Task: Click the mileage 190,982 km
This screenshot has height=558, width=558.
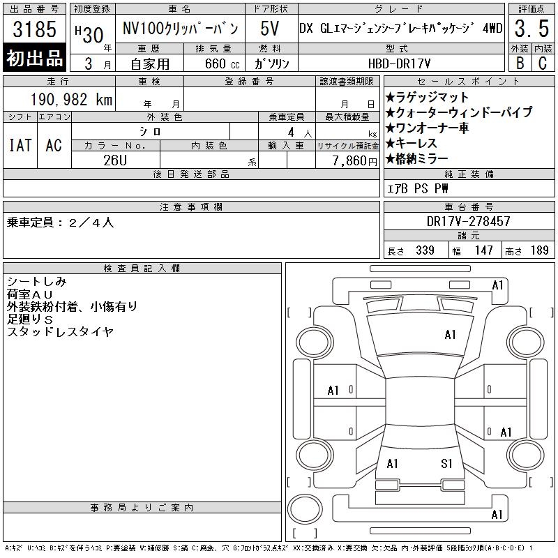Action: [71, 100]
